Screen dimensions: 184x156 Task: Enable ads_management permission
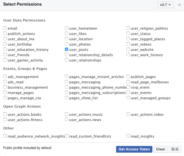pos(5,77)
